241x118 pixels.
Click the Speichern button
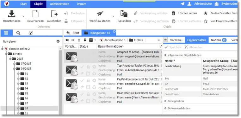click(173, 47)
